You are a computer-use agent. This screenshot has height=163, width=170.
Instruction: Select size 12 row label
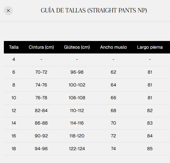tap(14, 110)
